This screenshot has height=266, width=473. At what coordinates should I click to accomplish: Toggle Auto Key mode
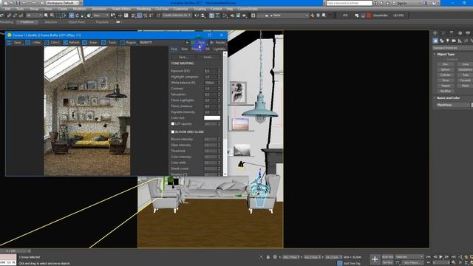tap(387, 256)
